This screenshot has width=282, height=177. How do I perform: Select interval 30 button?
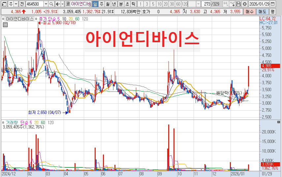click(172, 4)
